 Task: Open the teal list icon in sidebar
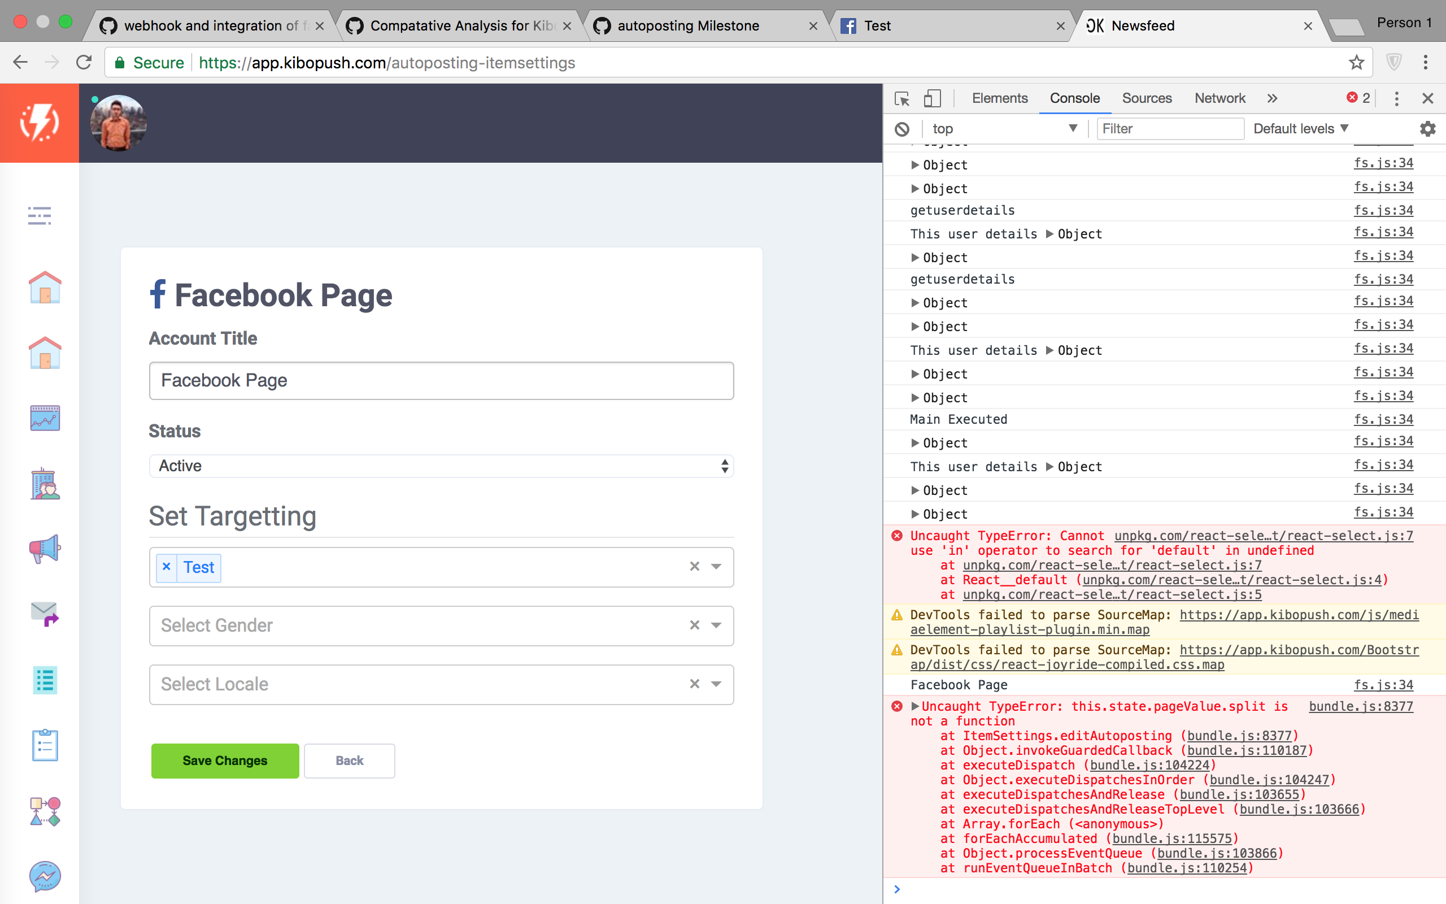[45, 680]
